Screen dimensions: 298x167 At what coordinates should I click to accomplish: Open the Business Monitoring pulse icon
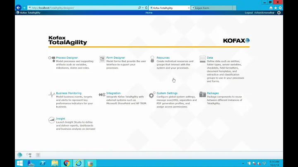pyautogui.click(x=52, y=95)
